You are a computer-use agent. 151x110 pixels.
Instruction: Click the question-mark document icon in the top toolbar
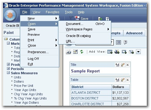(x=107, y=19)
